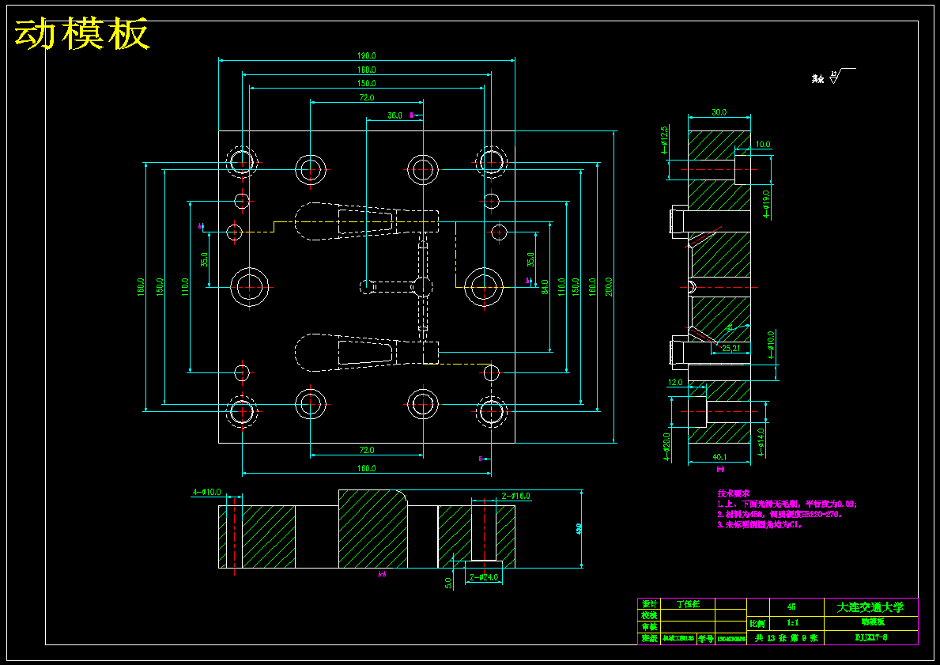Select the 190.0 overall width dimension
940x665 pixels.
point(366,56)
